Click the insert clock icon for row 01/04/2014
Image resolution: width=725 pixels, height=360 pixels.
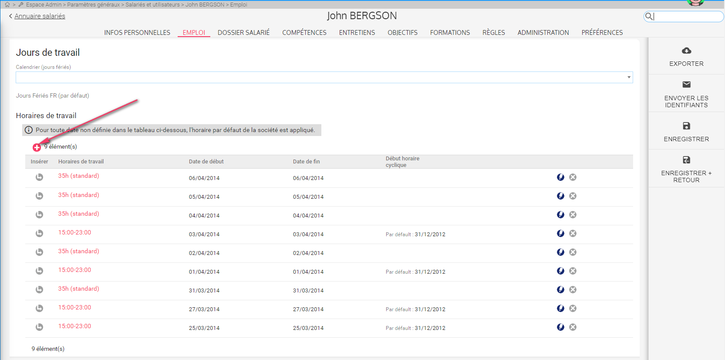[39, 271]
